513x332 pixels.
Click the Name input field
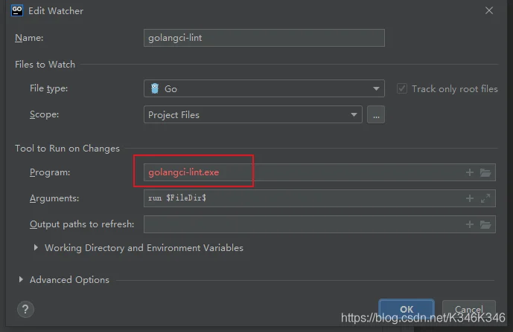click(x=264, y=38)
